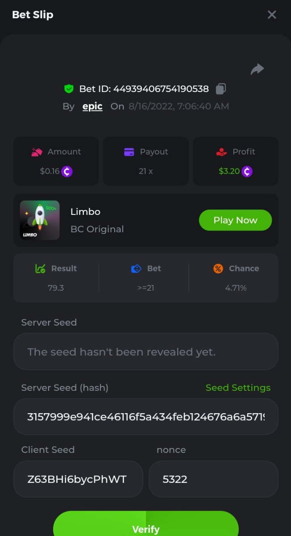Open the Limbo game thumbnail

[40, 220]
